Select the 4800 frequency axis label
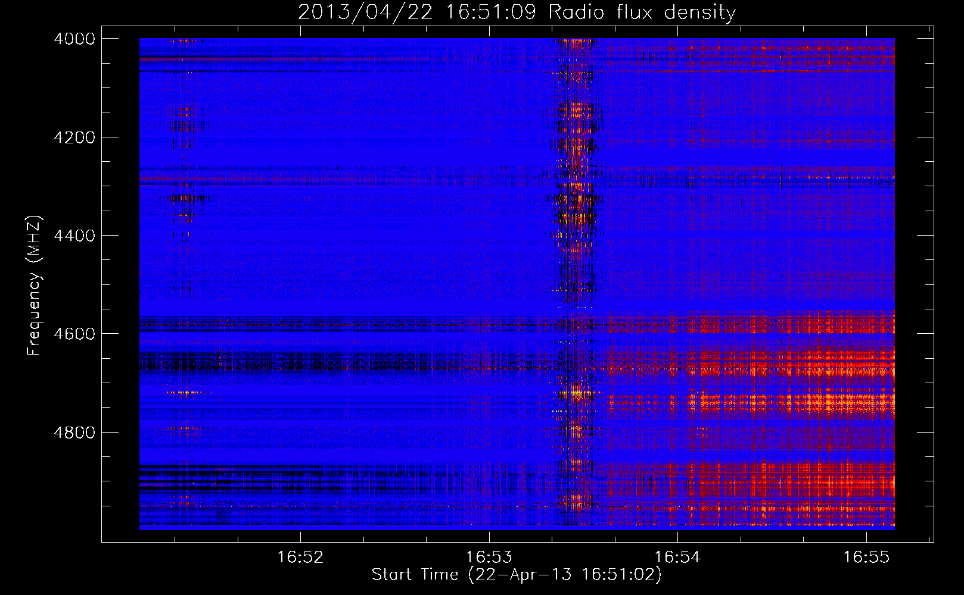 pos(74,432)
